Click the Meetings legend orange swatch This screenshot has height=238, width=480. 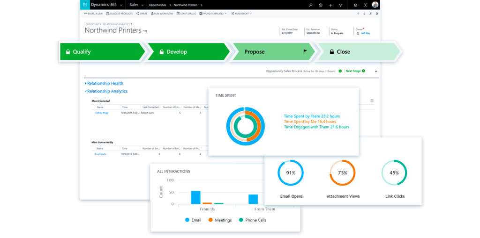point(210,220)
